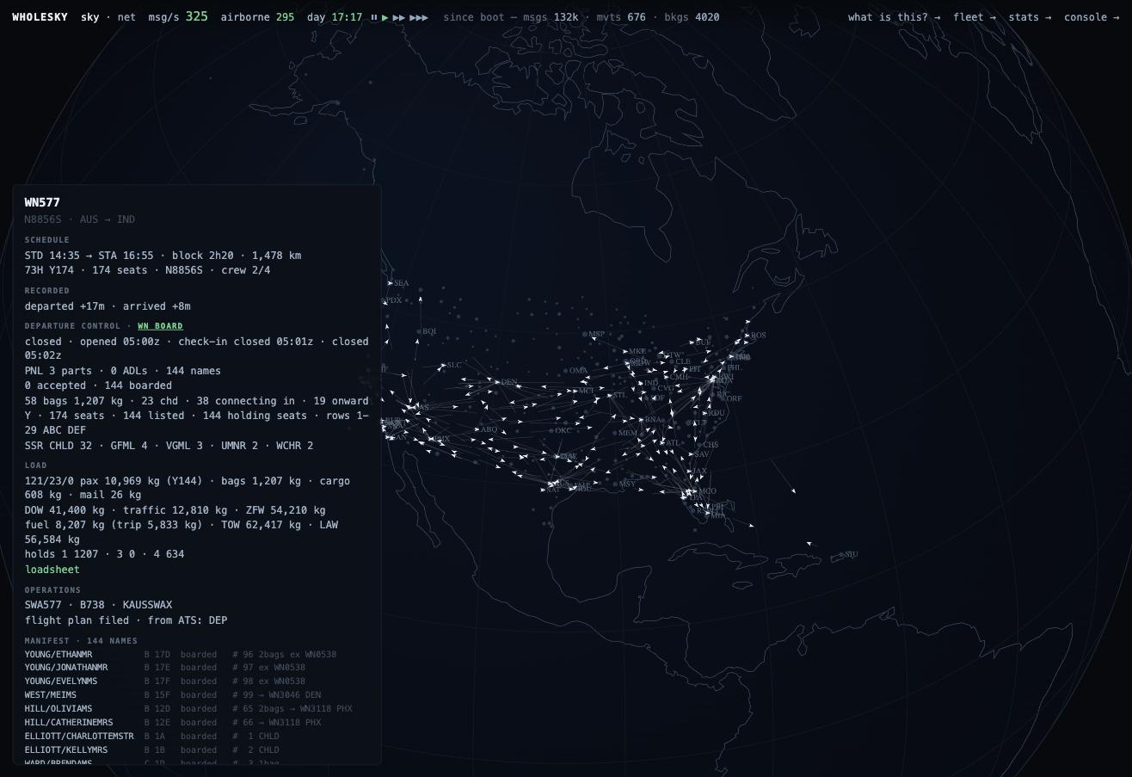Open the console page link
The image size is (1132, 777).
[1092, 17]
